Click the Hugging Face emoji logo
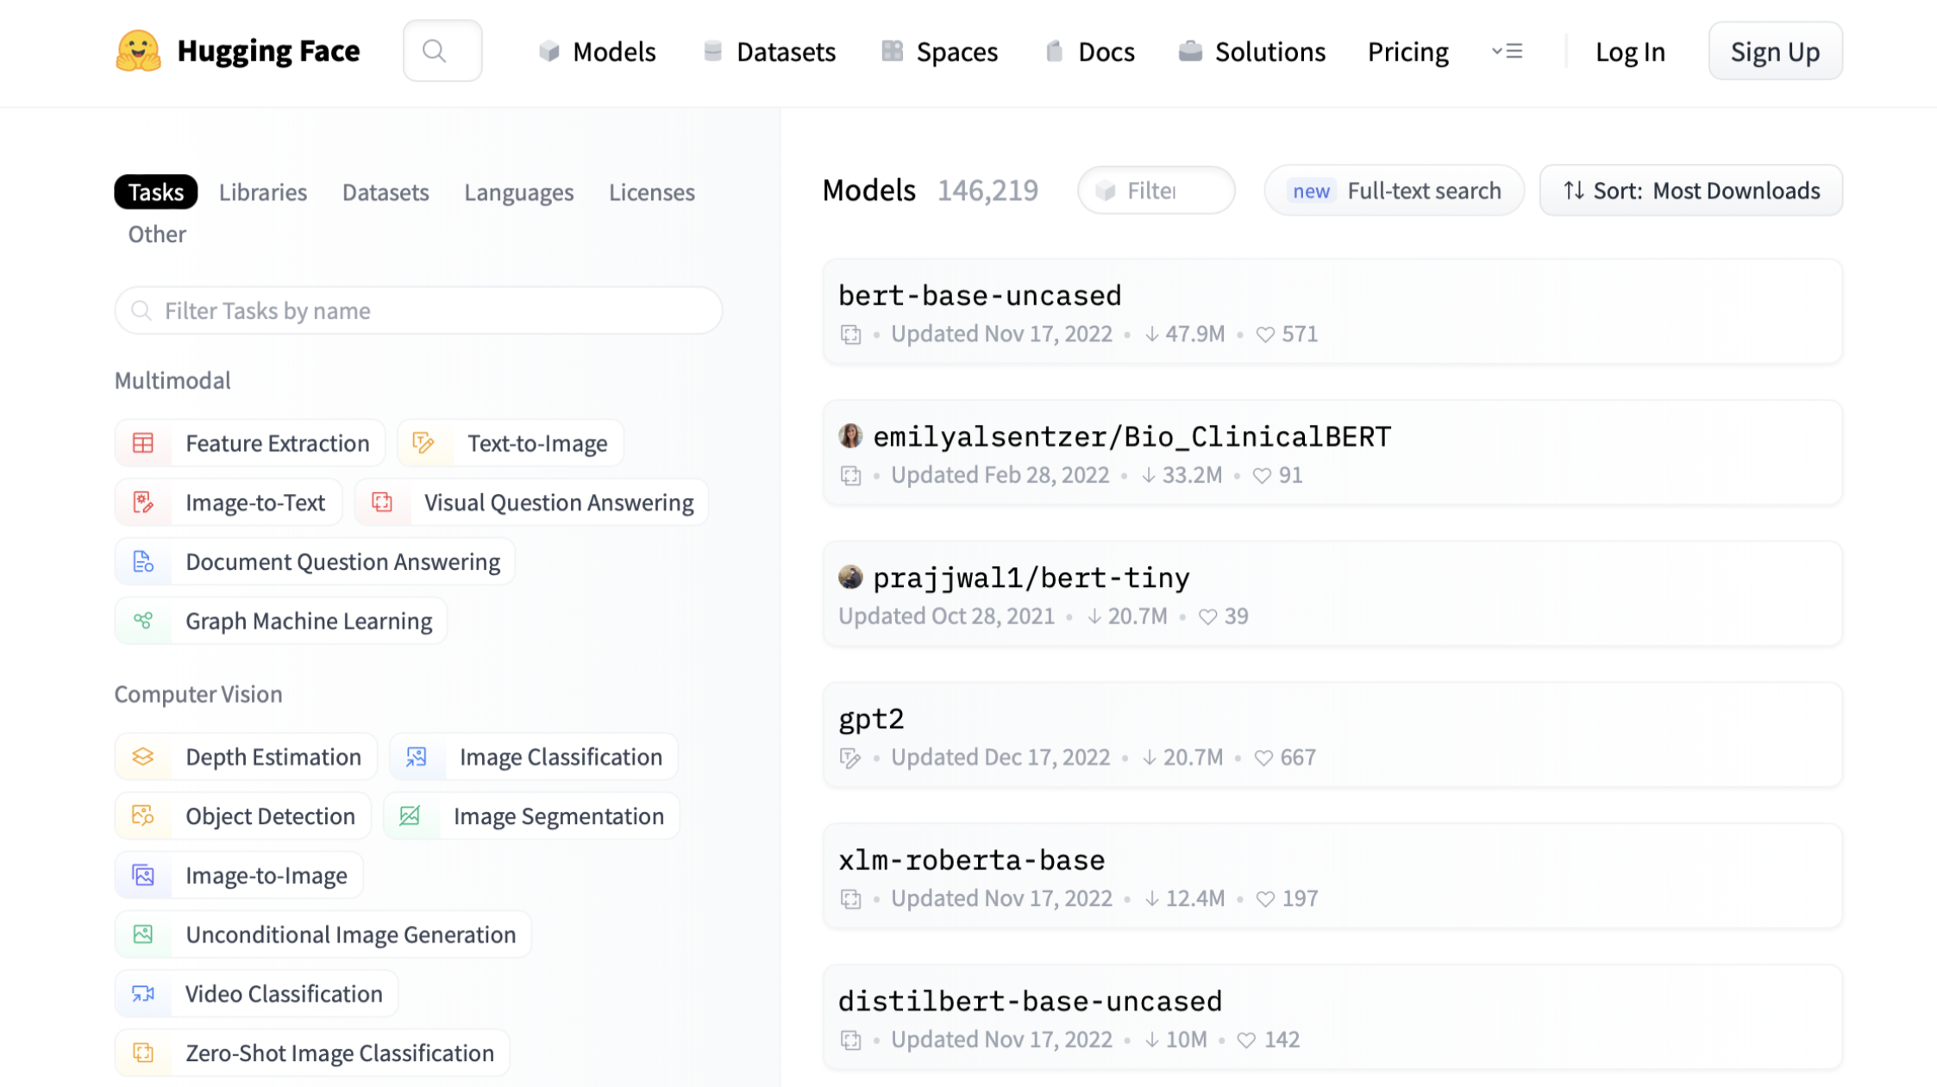The height and width of the screenshot is (1087, 1937). 138,51
